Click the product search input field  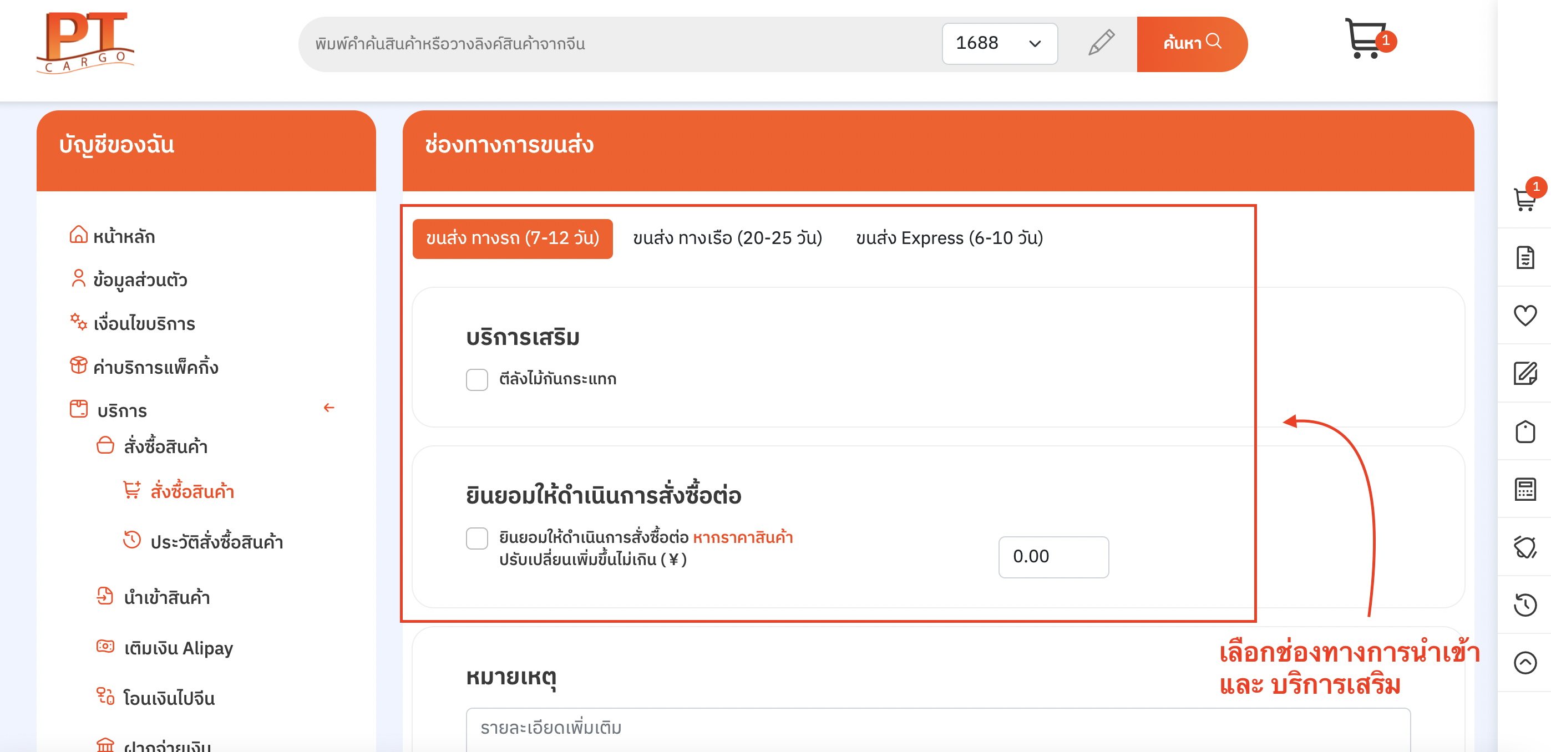pos(620,44)
